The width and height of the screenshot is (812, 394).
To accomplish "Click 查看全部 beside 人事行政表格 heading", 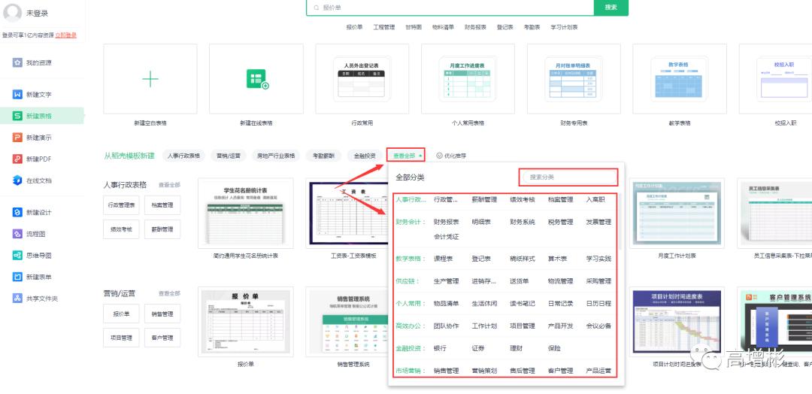I will click(x=169, y=185).
